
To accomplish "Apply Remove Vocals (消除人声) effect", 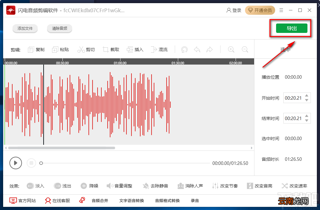I will click(x=190, y=186).
